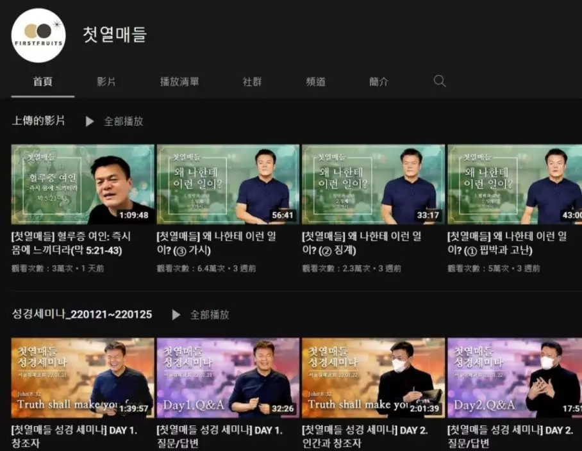Click the 첫열매들 channel name heading
582x451 pixels.
tap(115, 35)
